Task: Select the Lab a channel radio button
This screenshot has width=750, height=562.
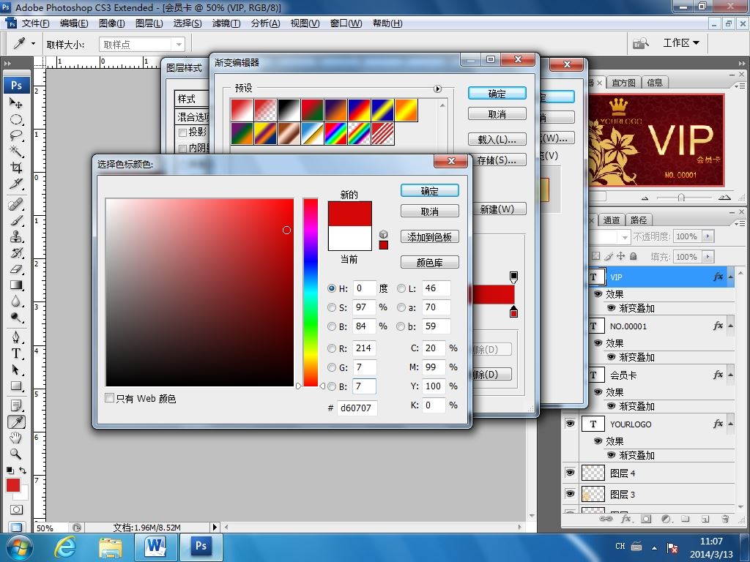Action: 401,307
